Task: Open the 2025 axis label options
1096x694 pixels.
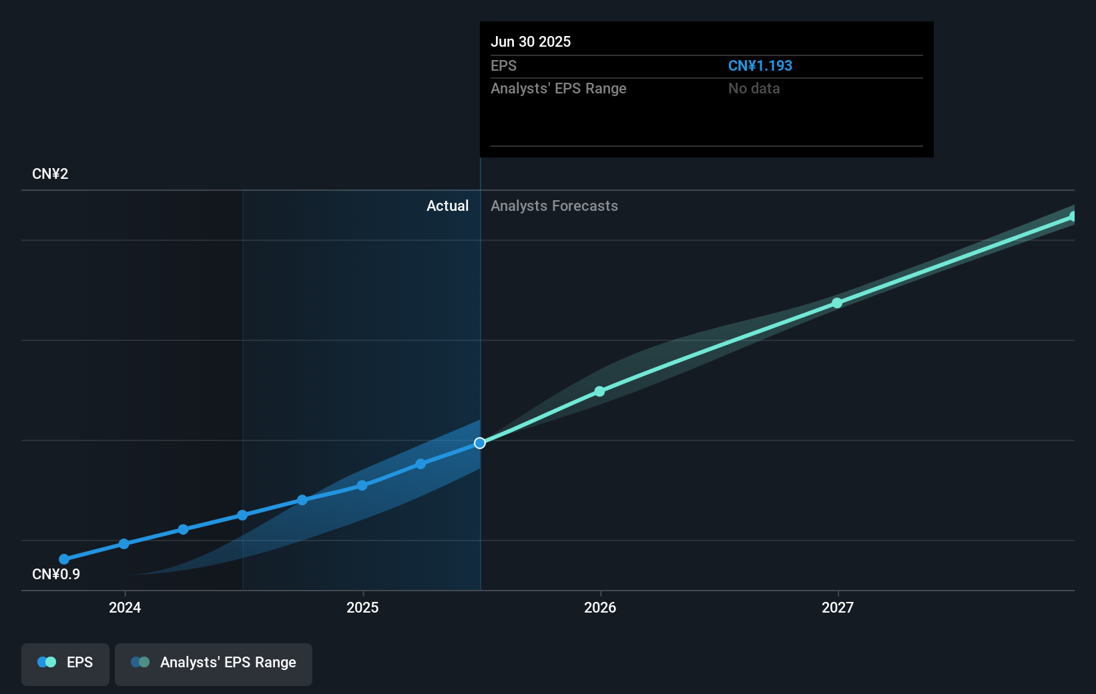Action: [x=362, y=607]
